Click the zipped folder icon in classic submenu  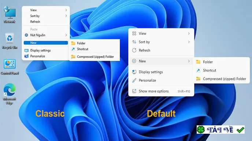(x=73, y=56)
